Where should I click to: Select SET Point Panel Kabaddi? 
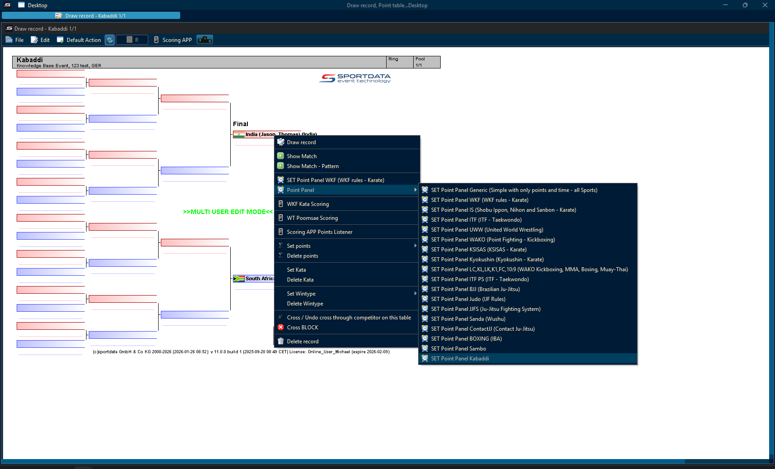pos(460,359)
